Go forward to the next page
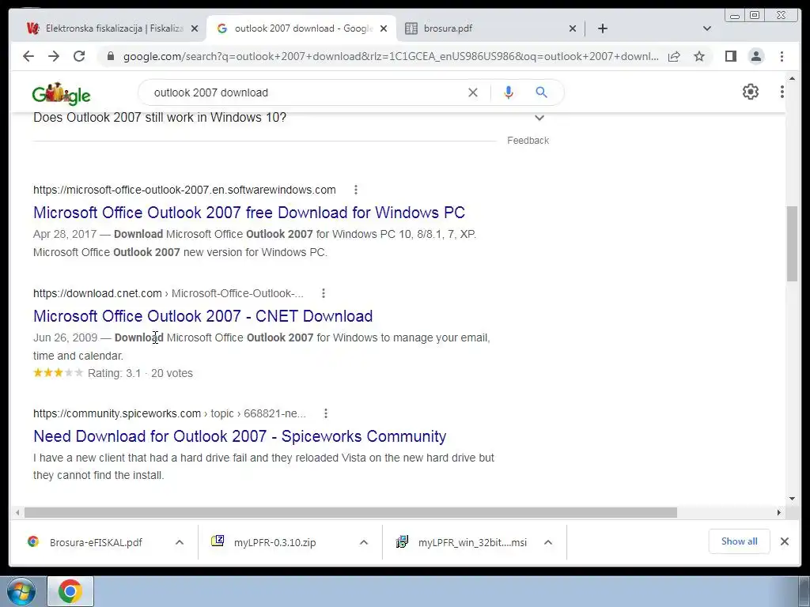Screen dimensions: 810x607 click(x=54, y=56)
